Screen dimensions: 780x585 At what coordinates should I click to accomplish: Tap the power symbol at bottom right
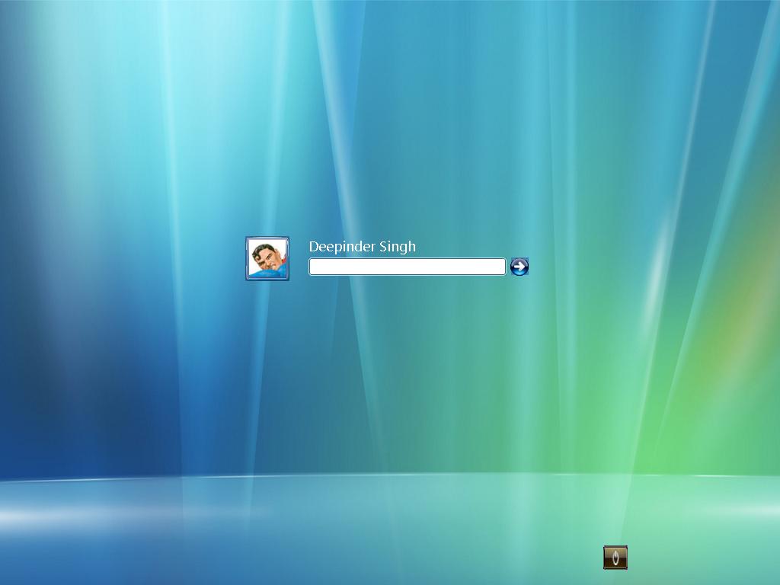[x=614, y=557]
